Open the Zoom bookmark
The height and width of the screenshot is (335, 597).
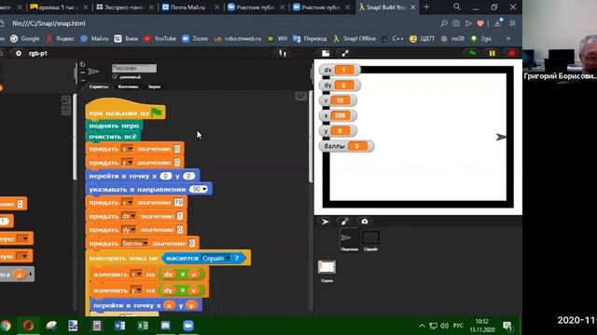[x=195, y=39]
